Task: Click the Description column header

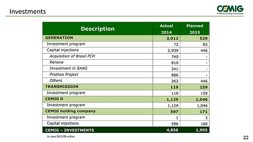Action: coord(98,29)
